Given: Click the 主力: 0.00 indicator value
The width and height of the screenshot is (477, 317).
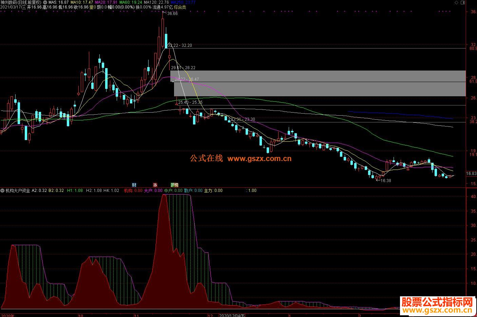Looking at the screenshot, I should coord(213,191).
